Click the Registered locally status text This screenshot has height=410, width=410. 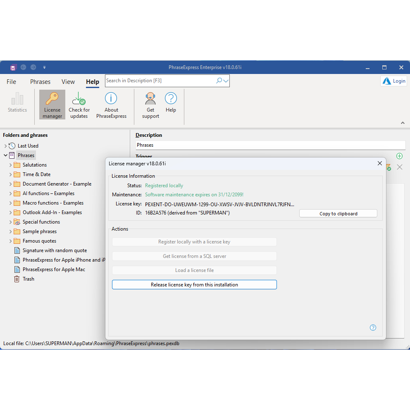(164, 186)
